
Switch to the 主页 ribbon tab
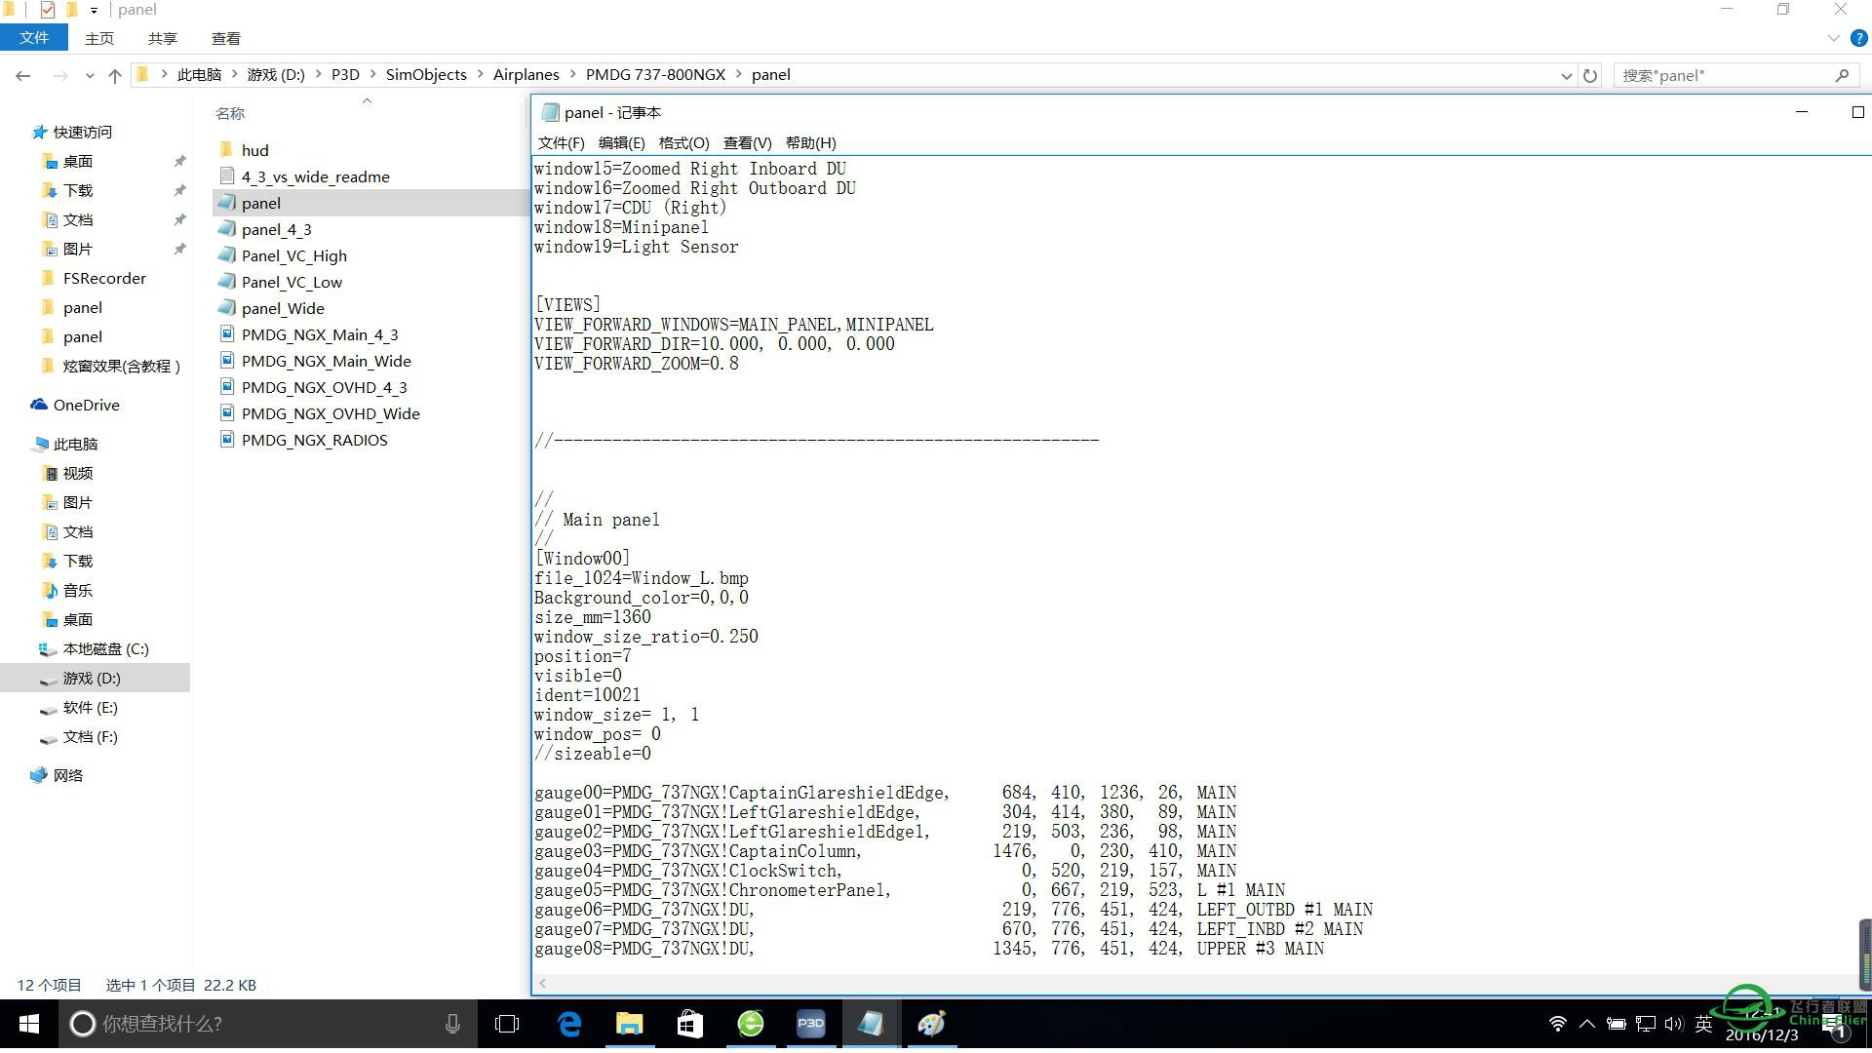point(99,38)
